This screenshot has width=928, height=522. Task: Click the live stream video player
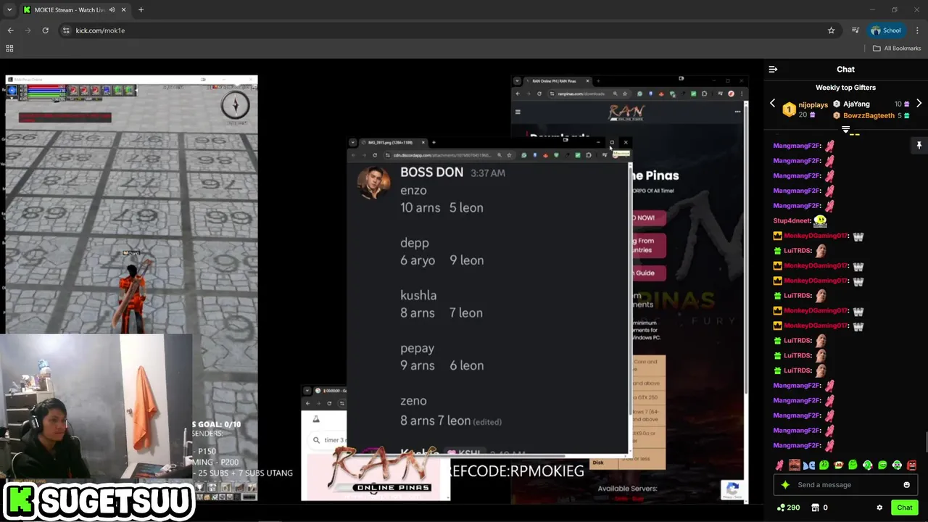coord(381,290)
